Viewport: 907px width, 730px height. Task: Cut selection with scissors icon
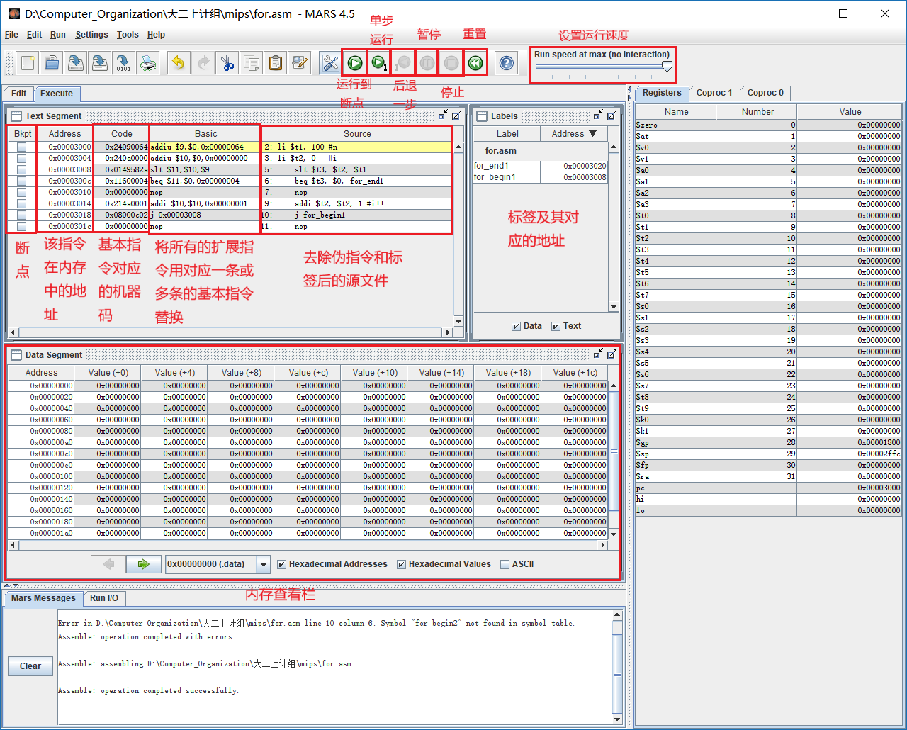(x=227, y=63)
